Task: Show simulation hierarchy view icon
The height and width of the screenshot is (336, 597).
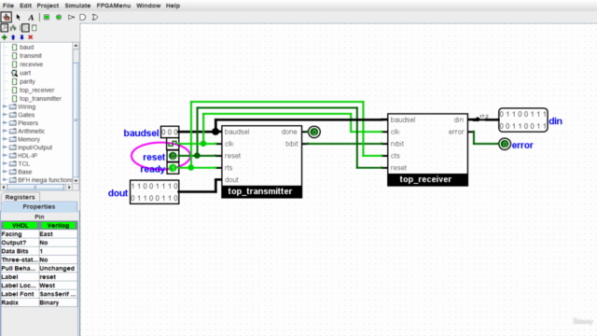Action: point(13,28)
